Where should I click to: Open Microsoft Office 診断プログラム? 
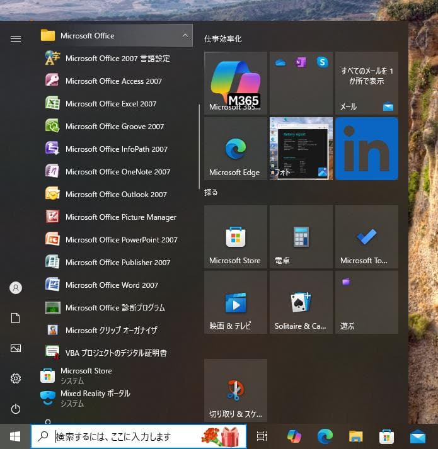(116, 307)
